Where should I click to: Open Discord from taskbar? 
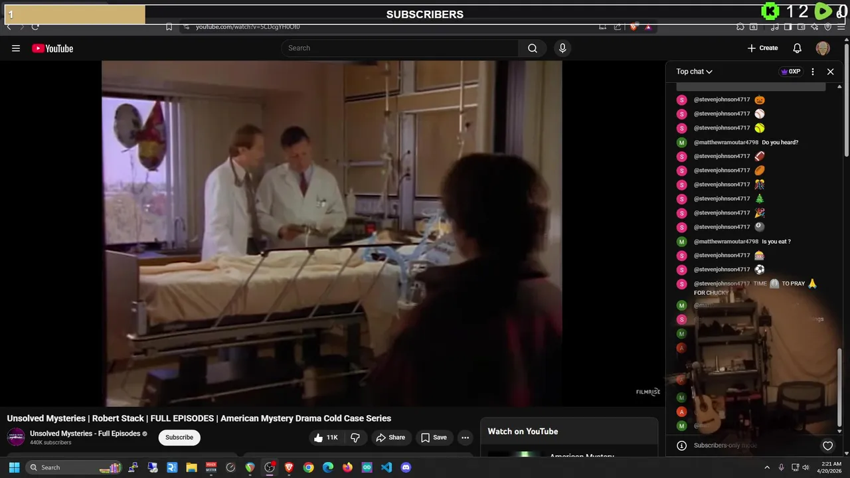click(x=406, y=467)
